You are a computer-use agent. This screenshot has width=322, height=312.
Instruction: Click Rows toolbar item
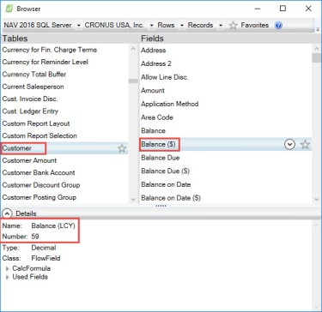click(x=166, y=25)
